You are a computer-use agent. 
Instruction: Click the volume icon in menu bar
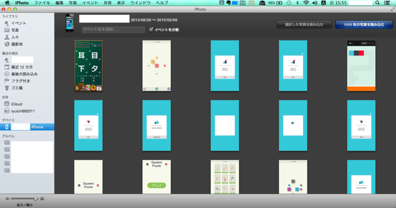pyautogui.click(x=315, y=3)
